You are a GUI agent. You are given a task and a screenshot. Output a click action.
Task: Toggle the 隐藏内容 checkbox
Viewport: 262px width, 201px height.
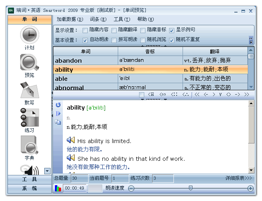85,30
